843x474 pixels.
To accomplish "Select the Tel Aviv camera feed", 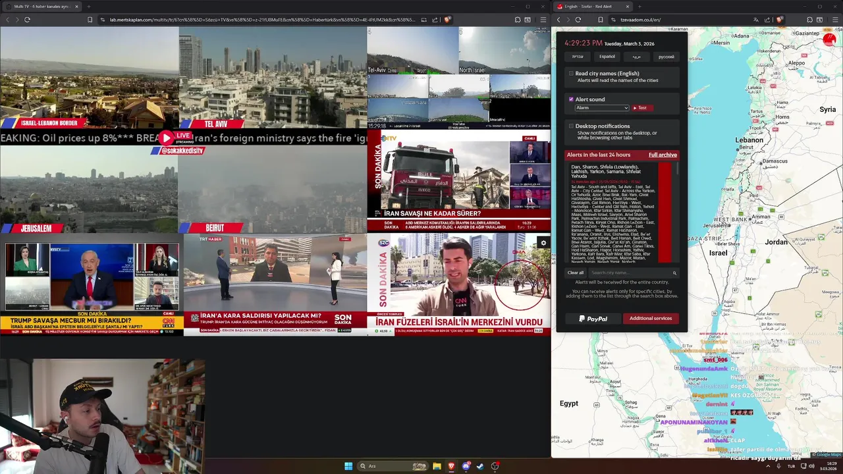I will point(273,78).
